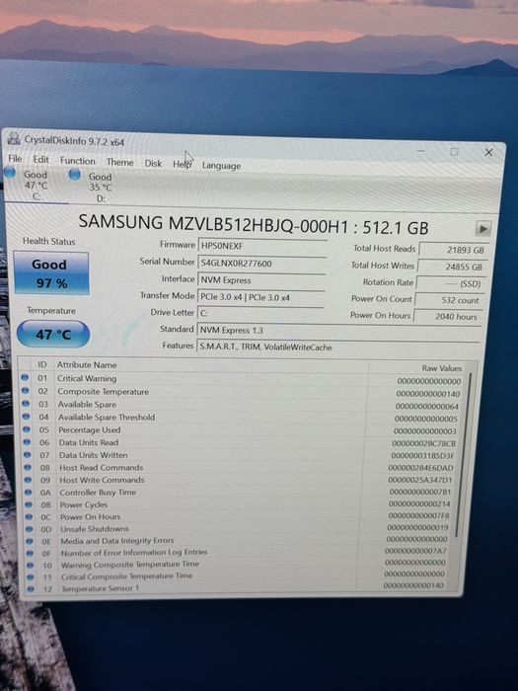Click the CrystalDiskInfo title bar icon
This screenshot has height=691, width=518.
pyautogui.click(x=14, y=138)
